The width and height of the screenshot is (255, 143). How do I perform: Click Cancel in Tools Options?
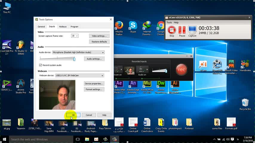pos(89,115)
